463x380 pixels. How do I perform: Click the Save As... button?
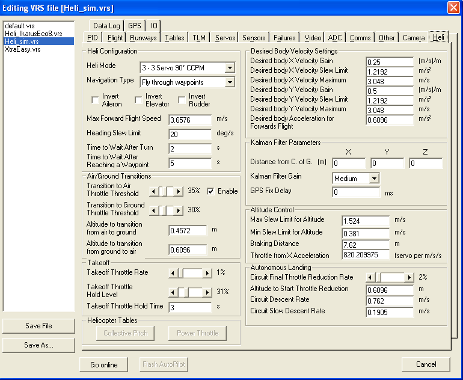pos(38,345)
